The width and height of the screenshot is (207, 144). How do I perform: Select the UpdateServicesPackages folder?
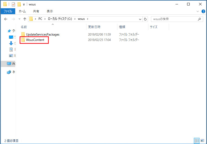[x=43, y=35]
